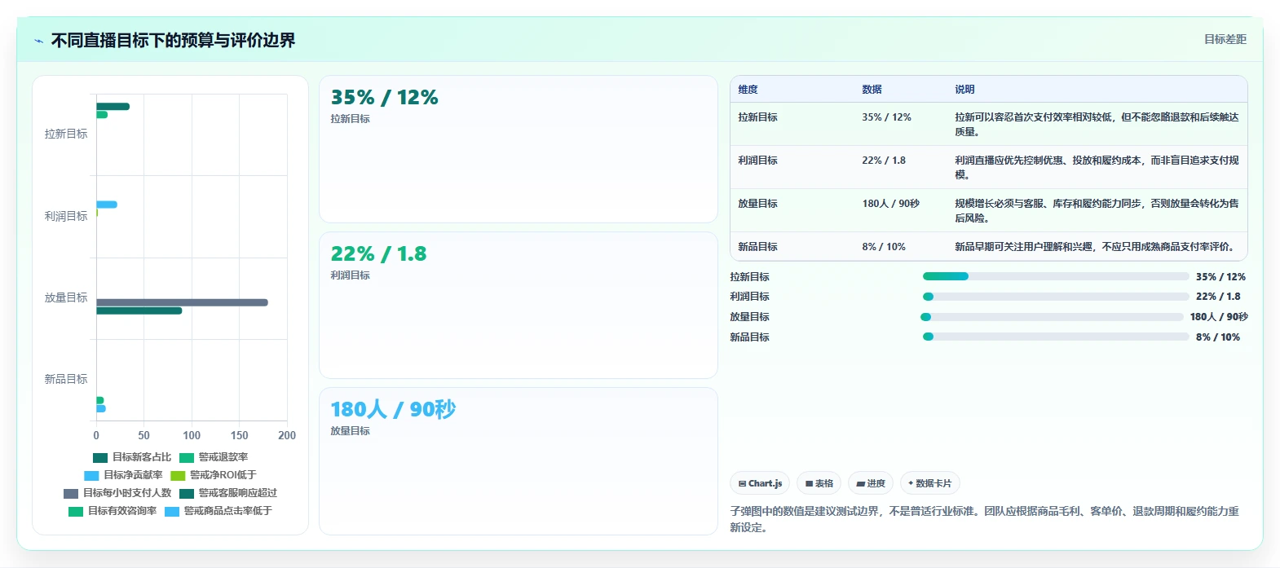Viewport: 1280px width, 568px height.
Task: Click the blue icon beside the panel title
Action: tap(38, 41)
